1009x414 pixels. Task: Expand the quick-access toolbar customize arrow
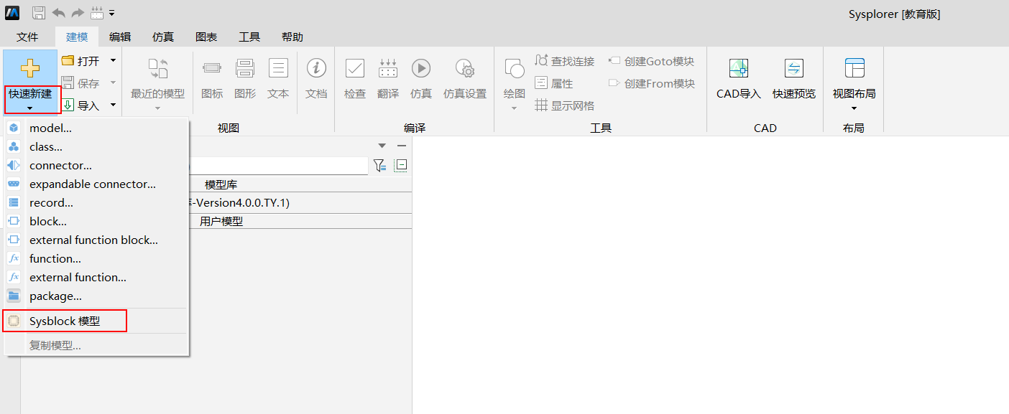point(112,14)
